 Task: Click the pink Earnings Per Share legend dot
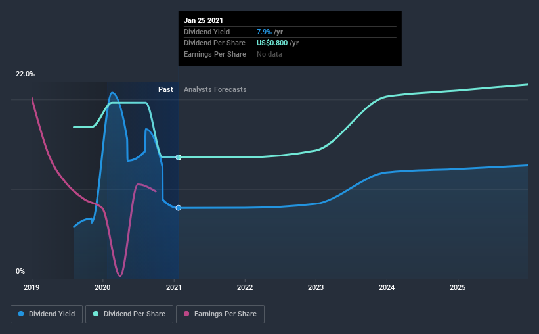pyautogui.click(x=186, y=314)
